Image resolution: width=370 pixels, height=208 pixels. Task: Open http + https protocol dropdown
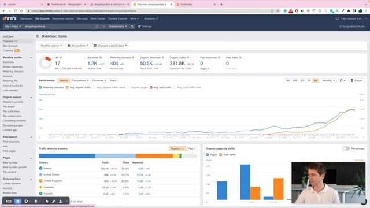(x=13, y=27)
